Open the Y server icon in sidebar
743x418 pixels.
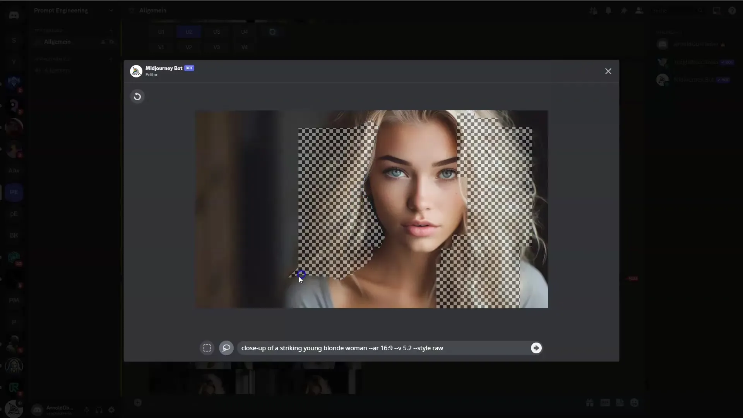(x=14, y=62)
